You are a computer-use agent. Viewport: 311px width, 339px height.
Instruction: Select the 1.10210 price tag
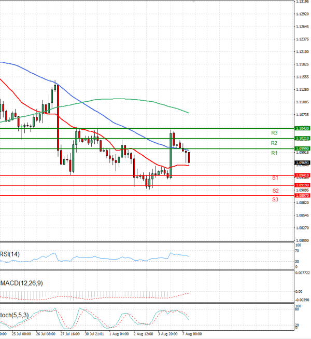[x=302, y=138]
